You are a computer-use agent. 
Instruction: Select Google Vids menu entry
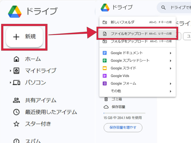click(138, 76)
